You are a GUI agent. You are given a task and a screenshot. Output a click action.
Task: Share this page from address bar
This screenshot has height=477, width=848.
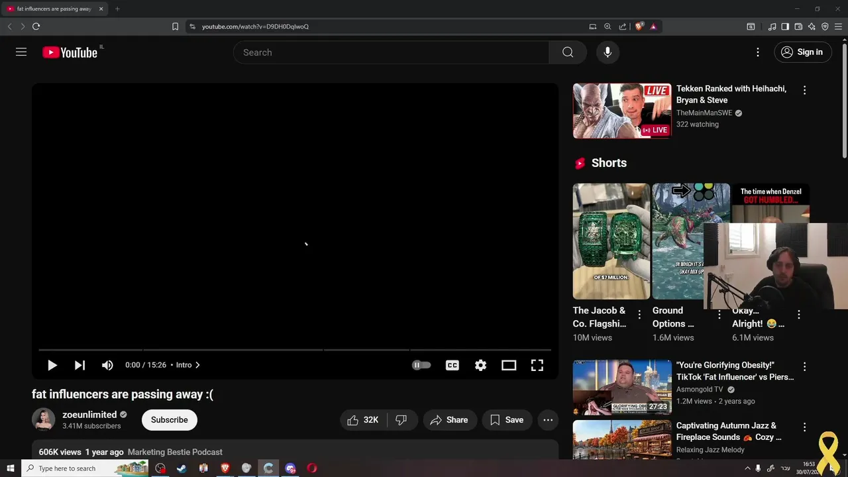point(623,26)
